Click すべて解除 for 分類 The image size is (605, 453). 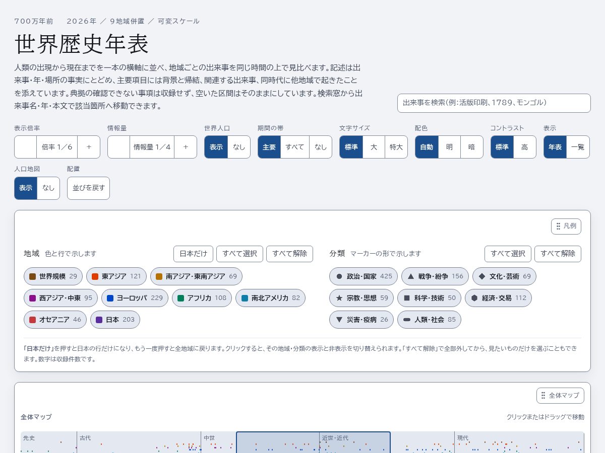(558, 254)
